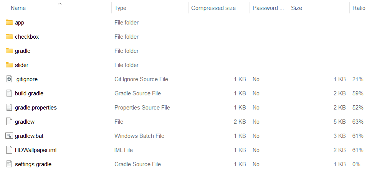Click the slider folder icon
Viewport: 372px width, 175px height.
[9, 65]
